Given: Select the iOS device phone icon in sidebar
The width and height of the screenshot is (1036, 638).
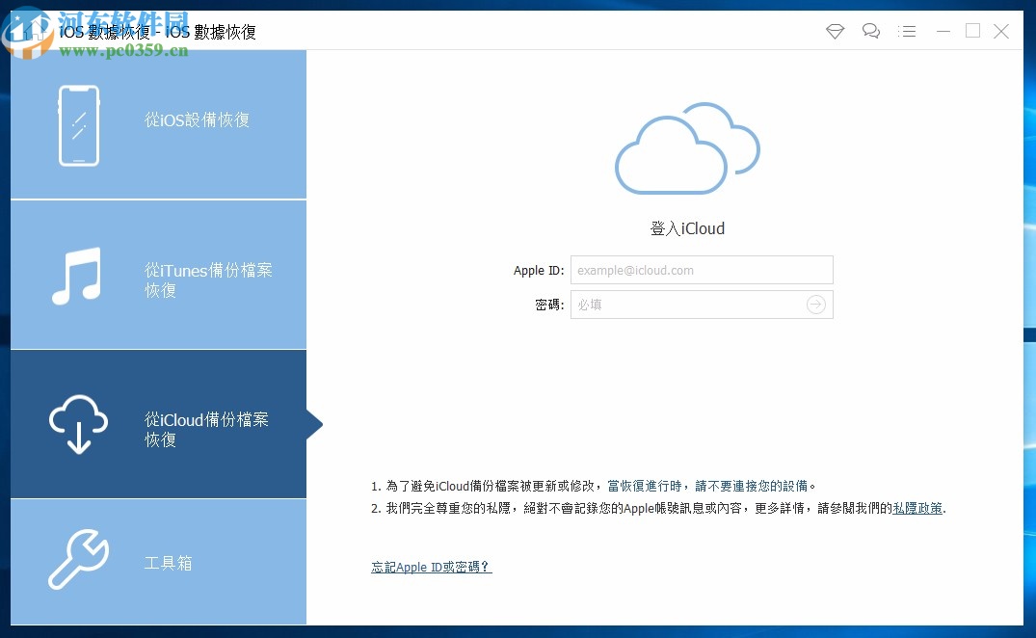Looking at the screenshot, I should (x=77, y=123).
